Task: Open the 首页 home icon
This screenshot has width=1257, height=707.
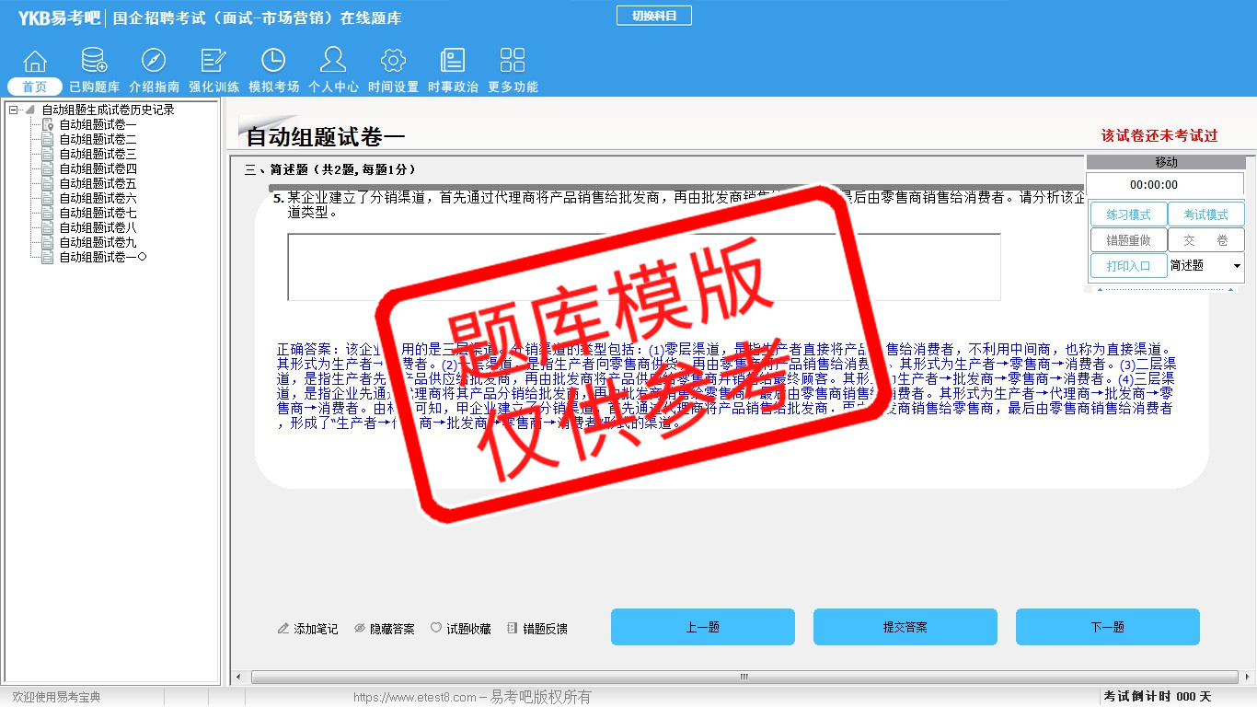Action: click(x=35, y=61)
